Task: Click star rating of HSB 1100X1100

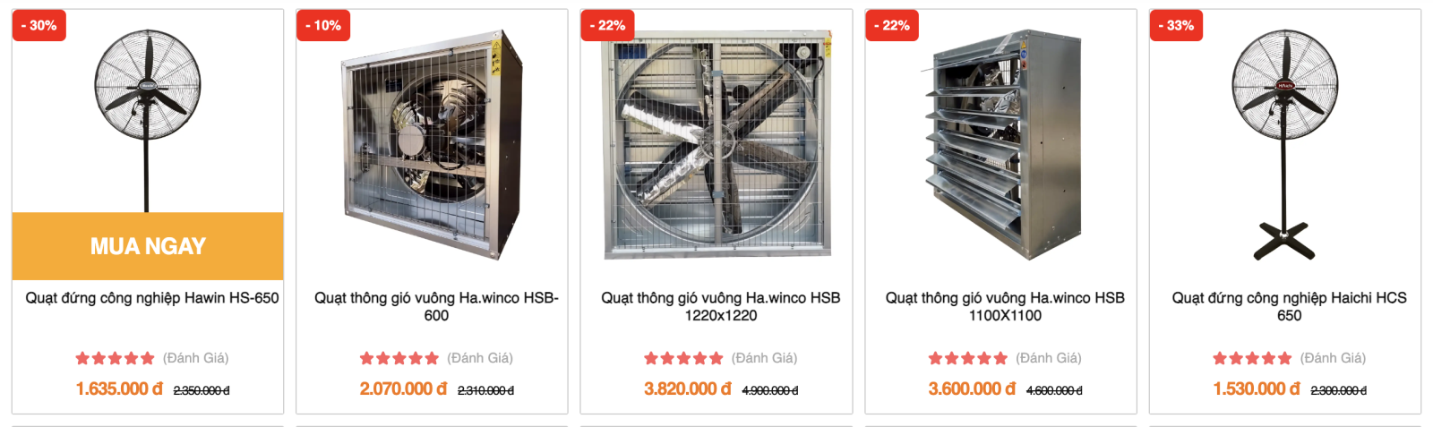Action: point(967,358)
